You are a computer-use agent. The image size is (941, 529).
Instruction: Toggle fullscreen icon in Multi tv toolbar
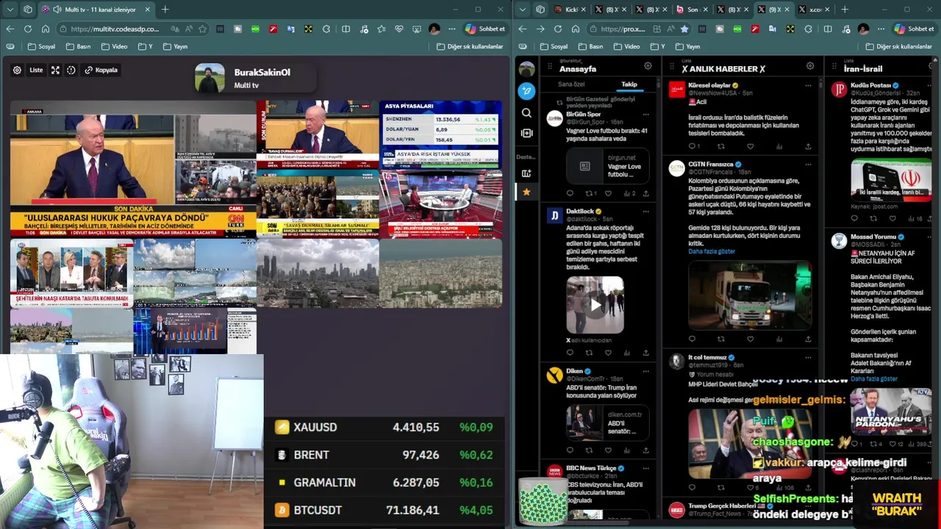pyautogui.click(x=55, y=70)
